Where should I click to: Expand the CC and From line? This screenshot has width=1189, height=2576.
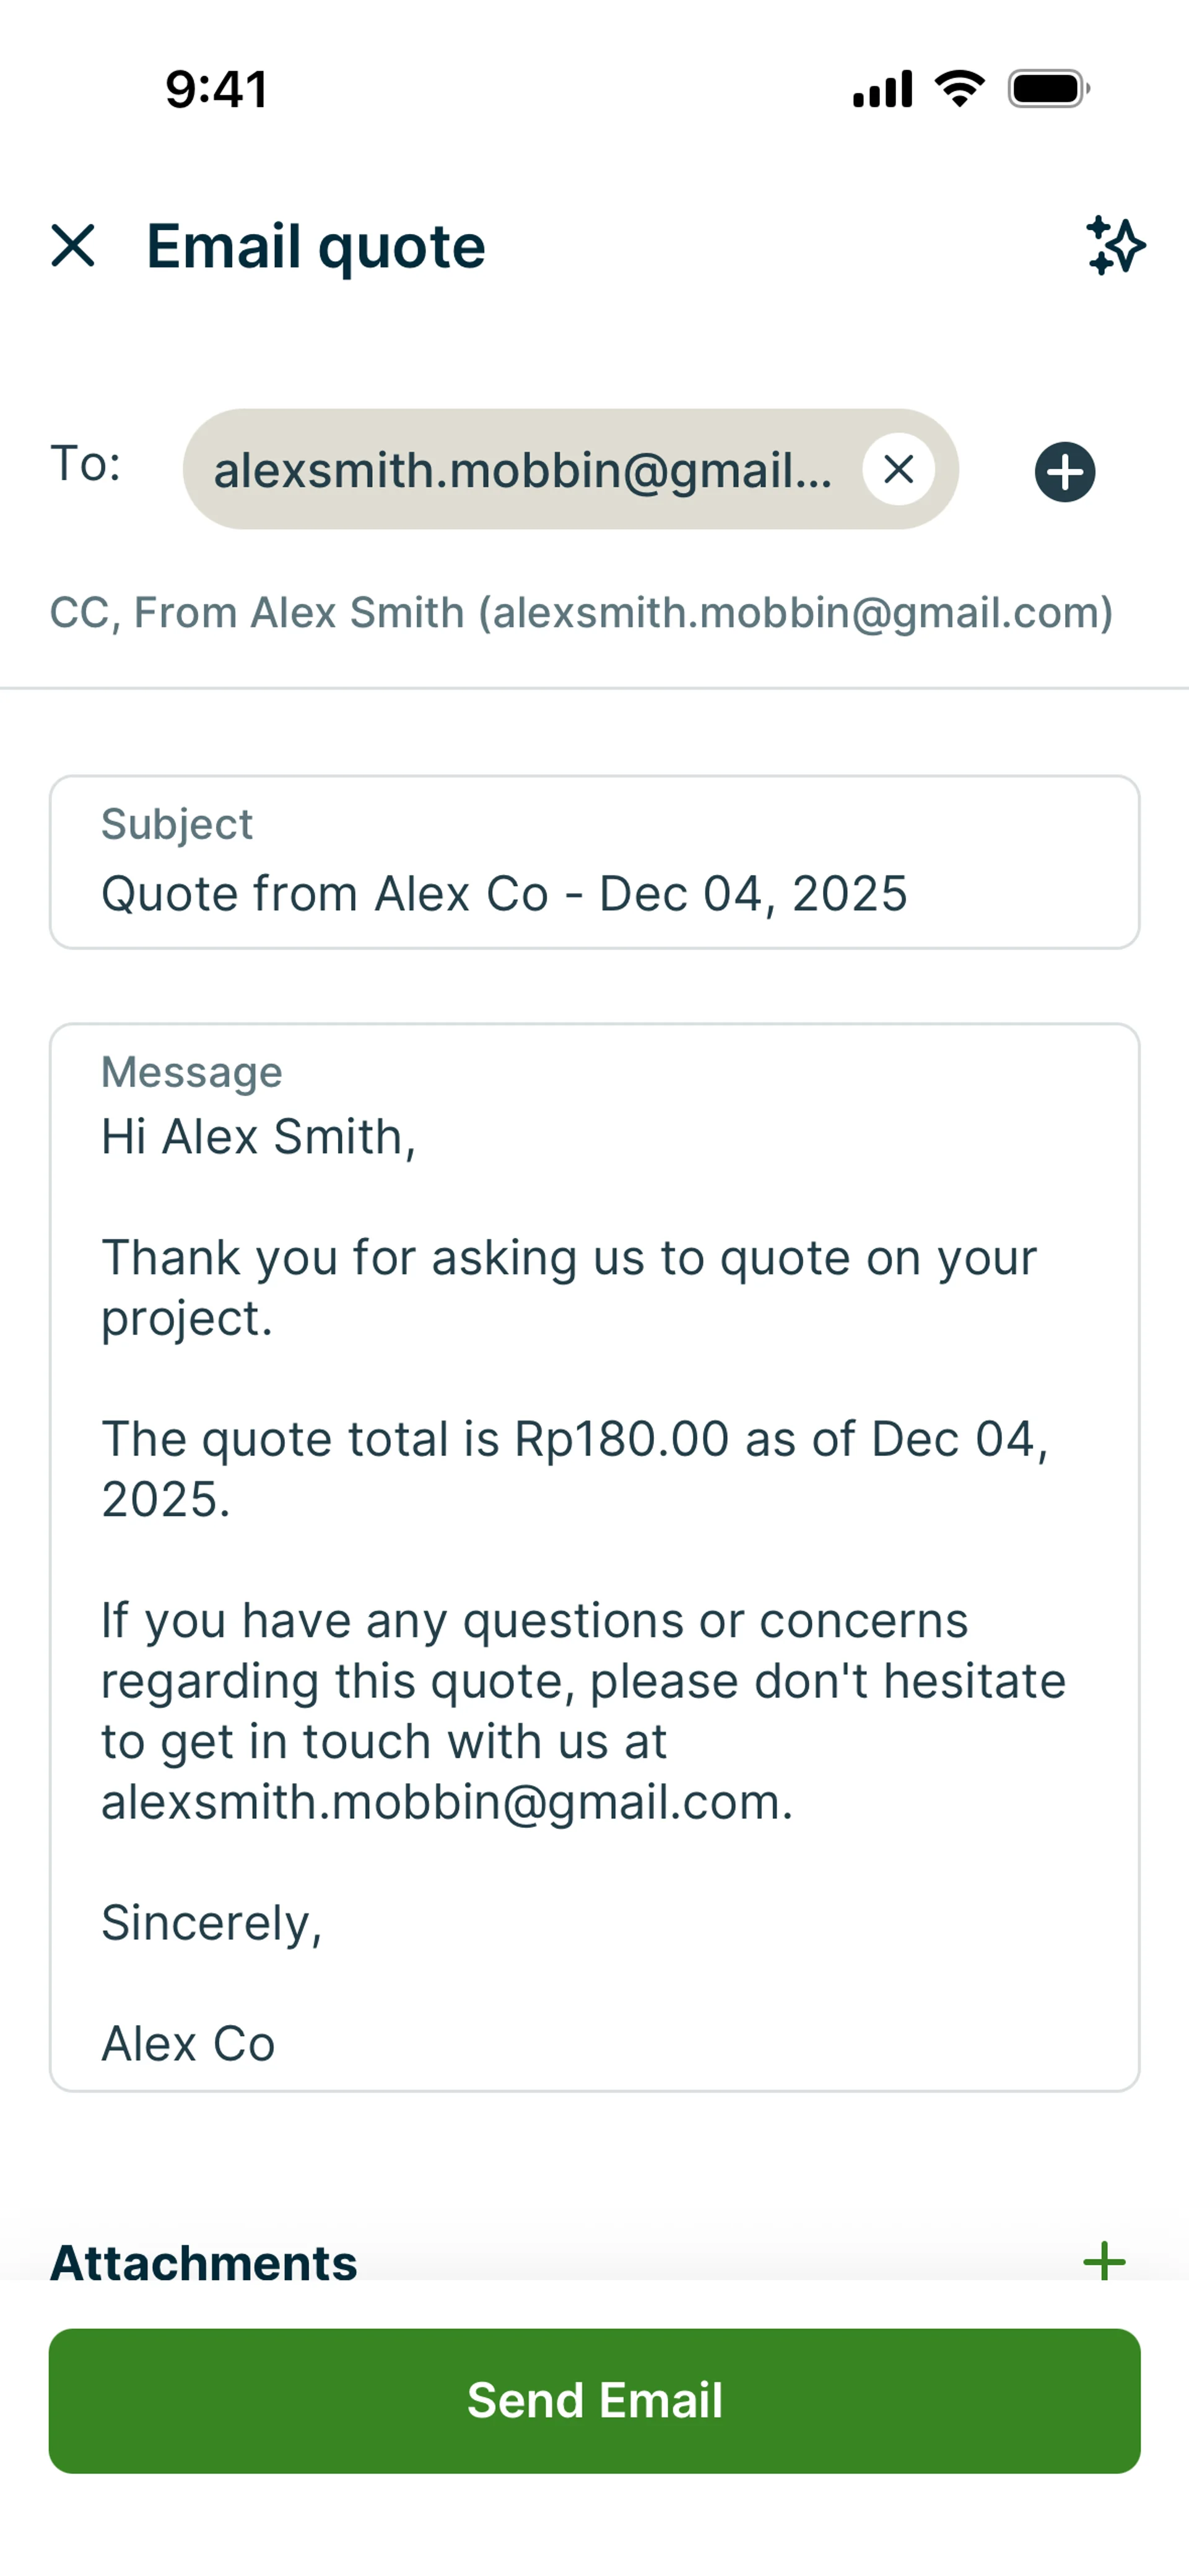580,613
